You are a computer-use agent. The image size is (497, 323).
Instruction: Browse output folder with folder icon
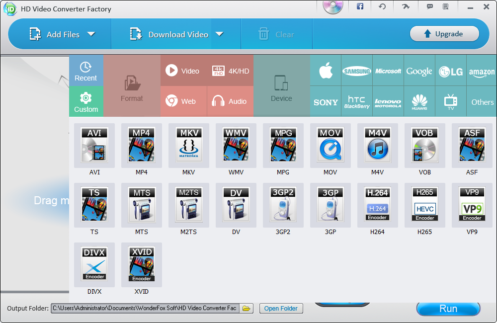[x=246, y=309]
